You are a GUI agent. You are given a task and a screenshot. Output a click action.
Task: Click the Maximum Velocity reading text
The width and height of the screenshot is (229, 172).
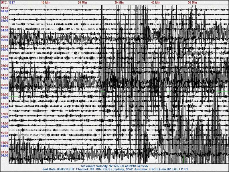tap(114, 166)
